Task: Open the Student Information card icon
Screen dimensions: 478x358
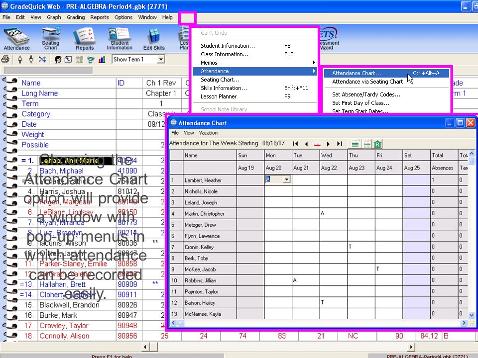Action: 119,38
